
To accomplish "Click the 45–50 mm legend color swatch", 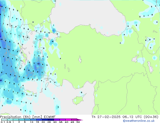I will click(x=74, y=120).
